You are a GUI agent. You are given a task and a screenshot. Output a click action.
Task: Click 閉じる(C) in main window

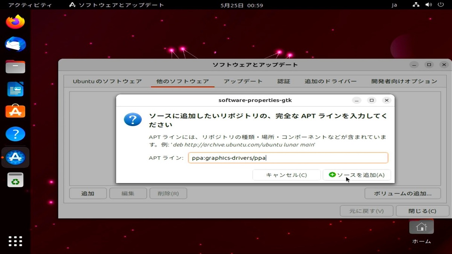[422, 211]
